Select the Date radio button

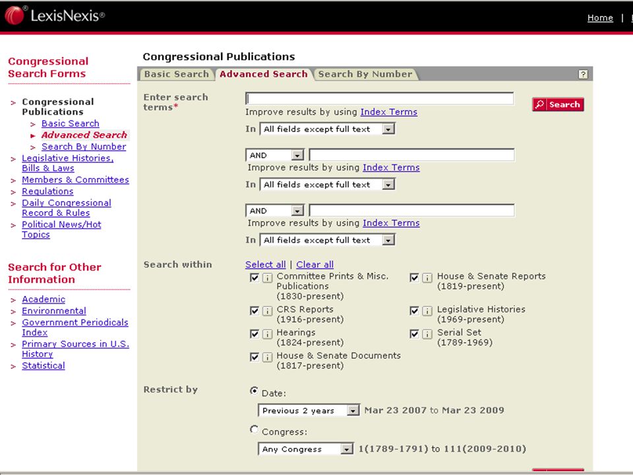(254, 391)
